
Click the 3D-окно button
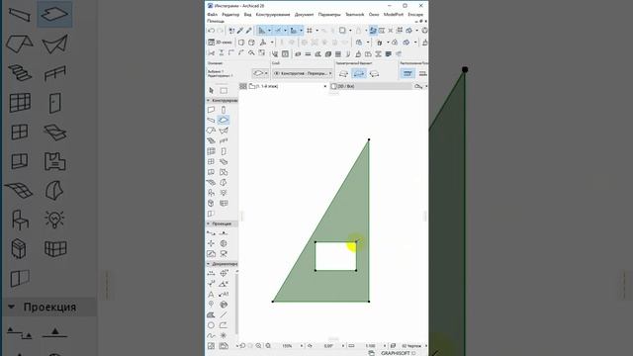coord(220,43)
